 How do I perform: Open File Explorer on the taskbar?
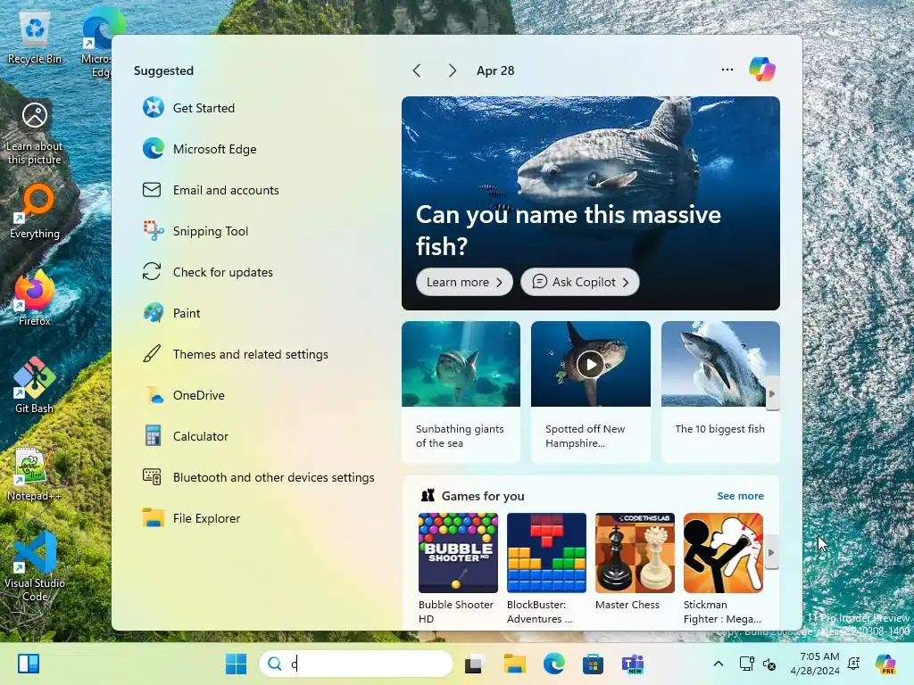[x=515, y=664]
